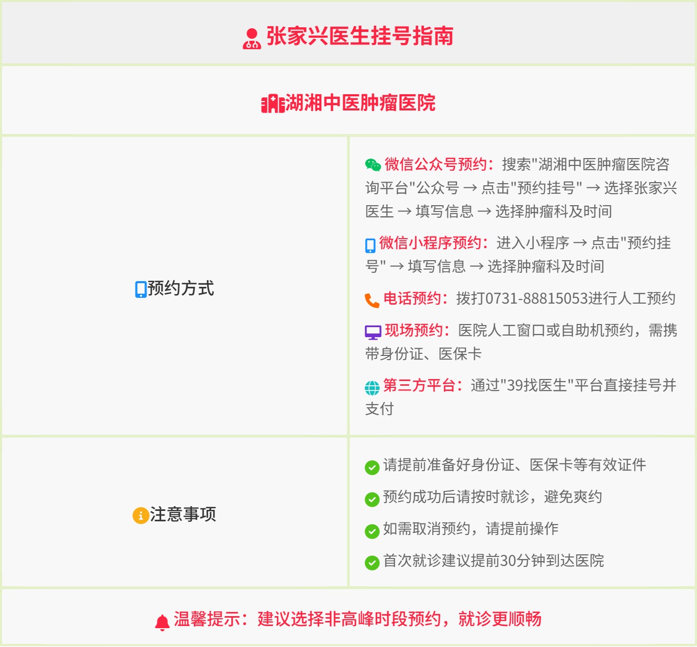Screen dimensions: 697x647
Task: Click the 注意事项 heading
Action: coord(183,515)
